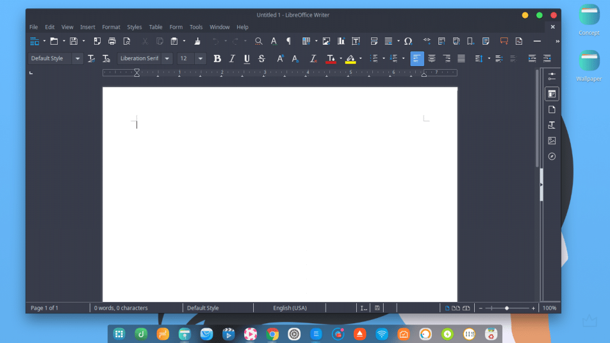Toggle Italic formatting
Viewport: 610px width, 343px height.
pyautogui.click(x=232, y=59)
